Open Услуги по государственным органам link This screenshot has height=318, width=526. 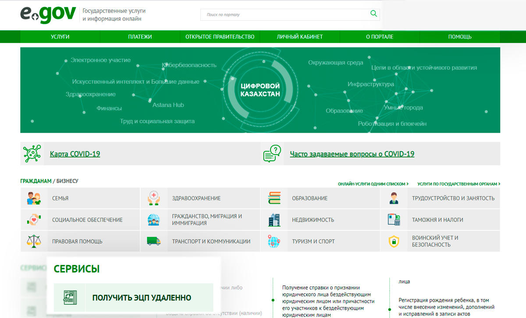coord(459,184)
